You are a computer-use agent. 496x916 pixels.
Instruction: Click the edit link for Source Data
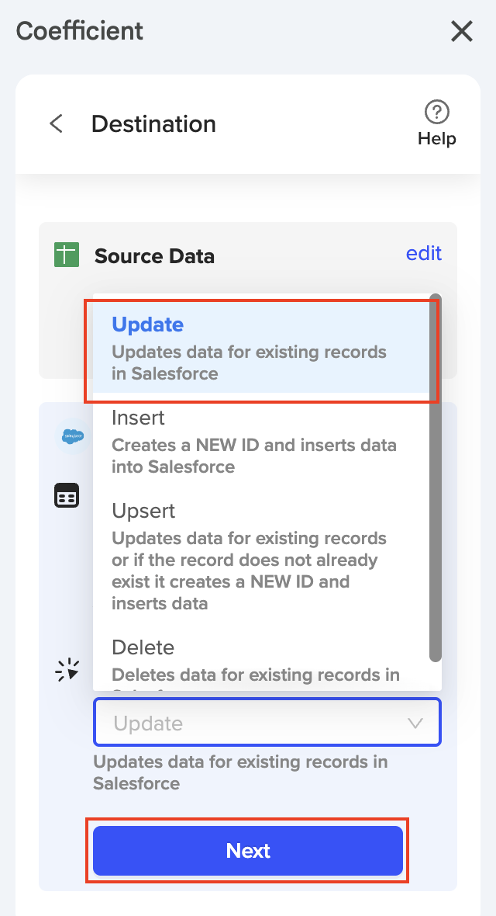pyautogui.click(x=423, y=254)
